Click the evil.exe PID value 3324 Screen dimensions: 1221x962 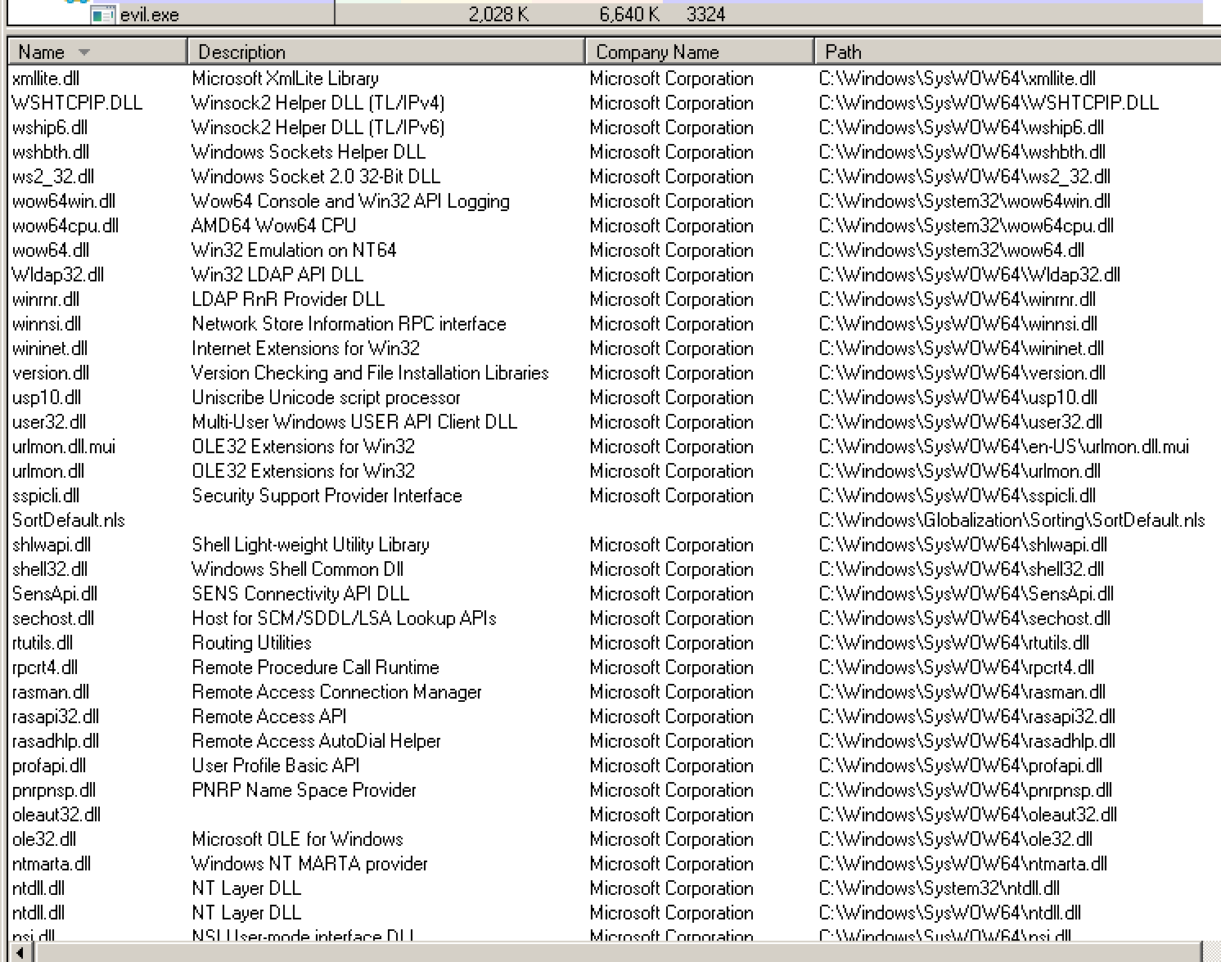click(705, 14)
